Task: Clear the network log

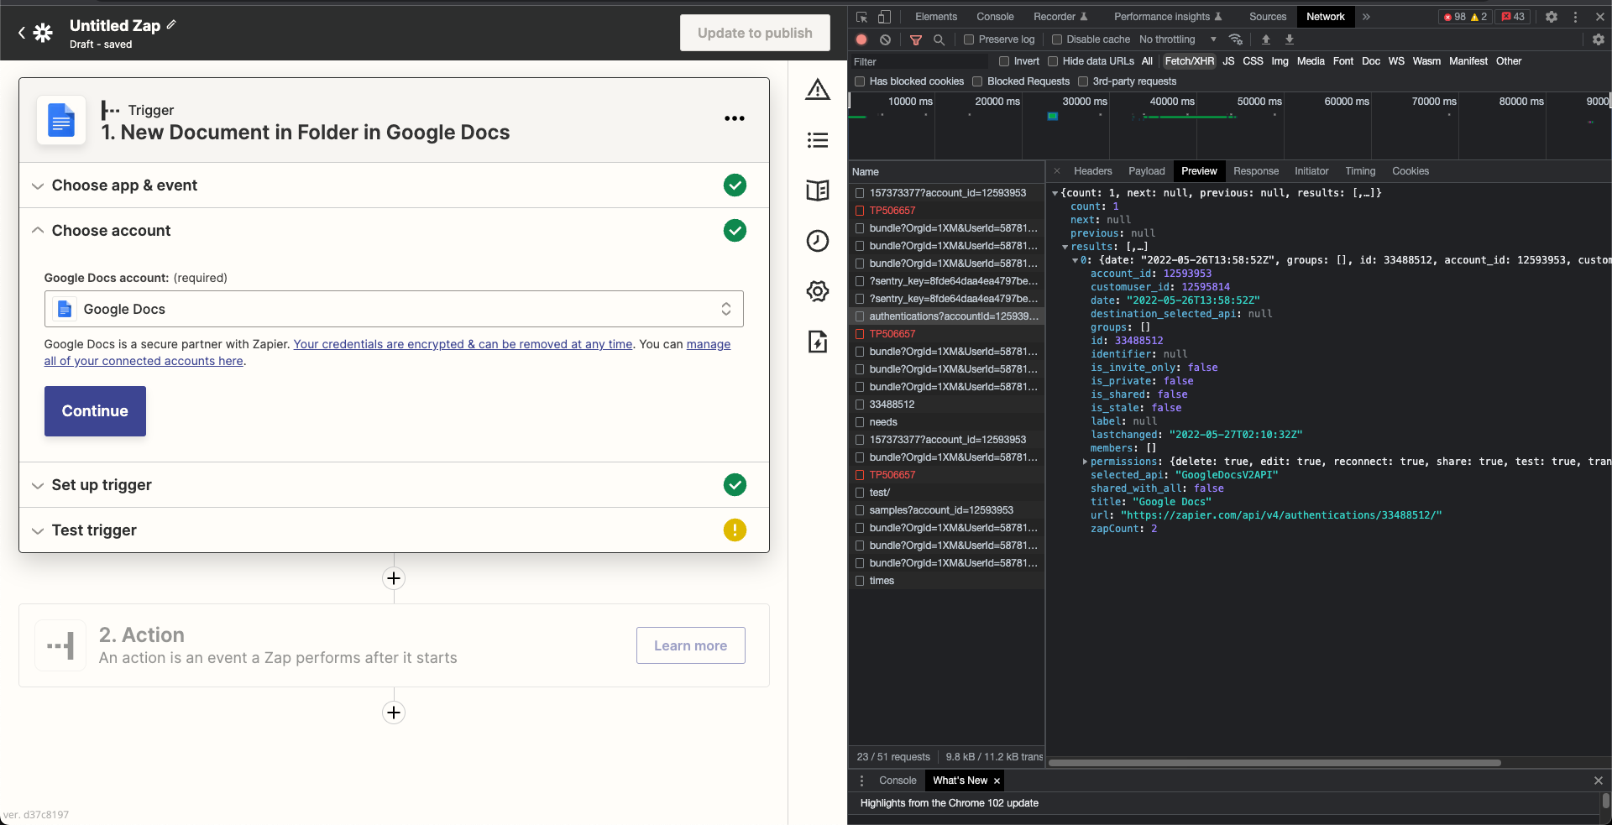Action: [885, 39]
